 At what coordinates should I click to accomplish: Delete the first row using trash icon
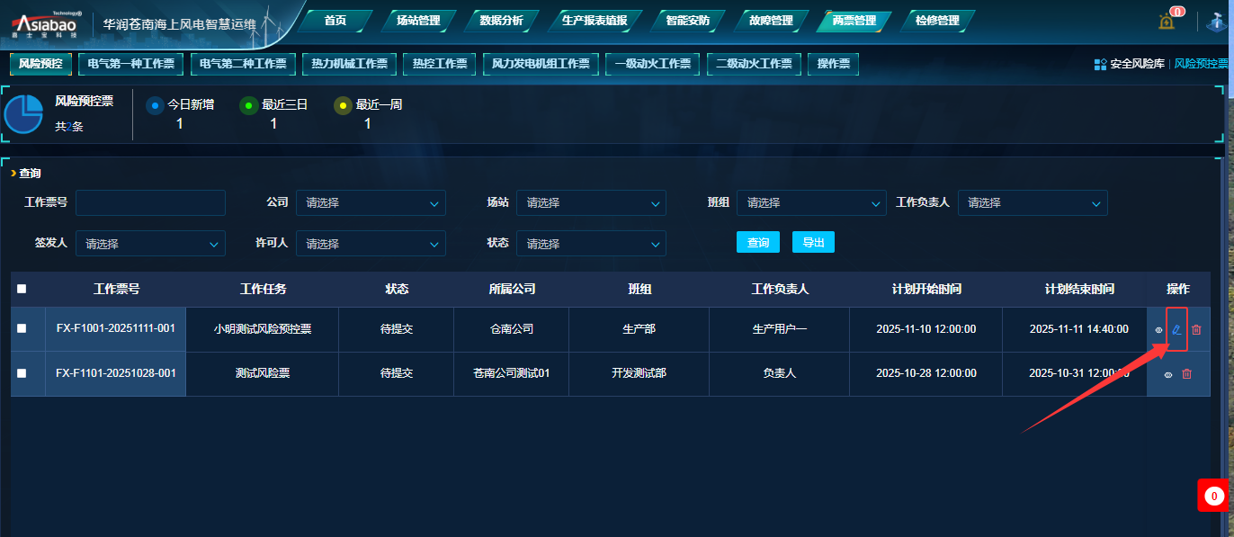(1196, 329)
